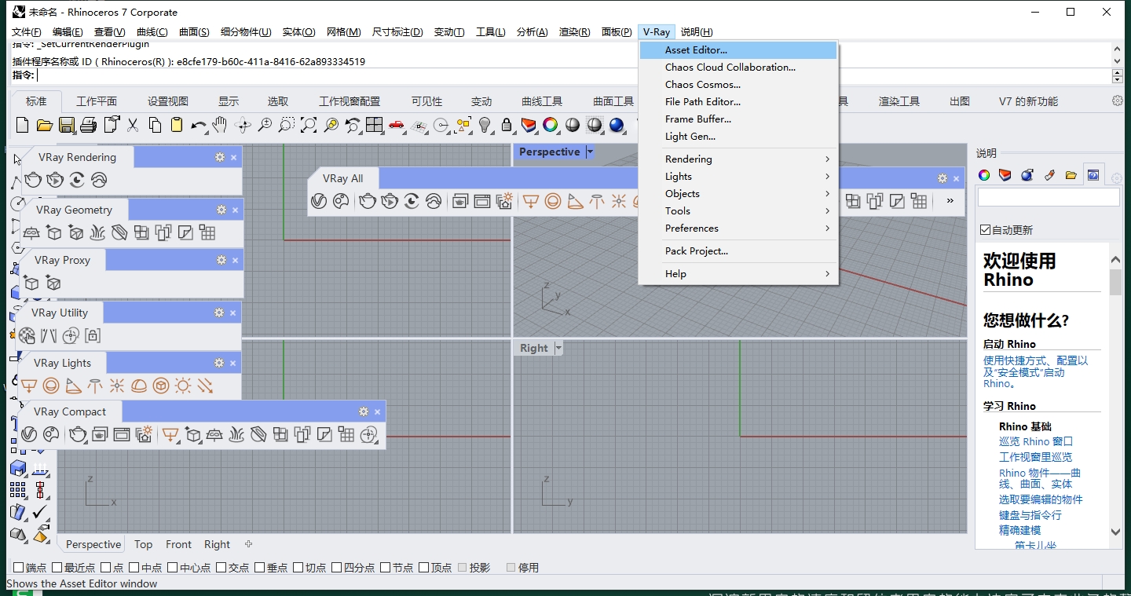Open Chaos Cosmos from the V-Ray menu
This screenshot has width=1131, height=596.
(x=702, y=84)
